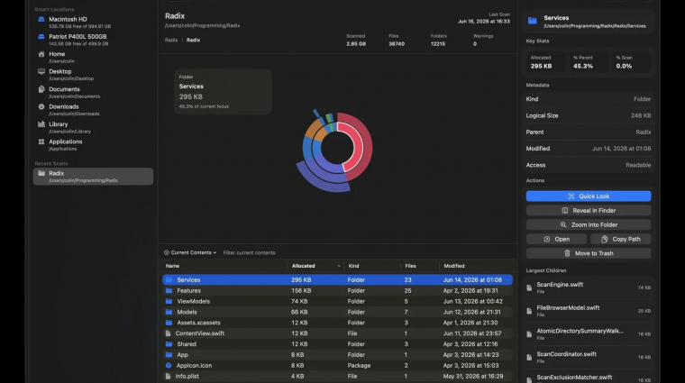Click the Services hover card in chart area

coord(223,91)
